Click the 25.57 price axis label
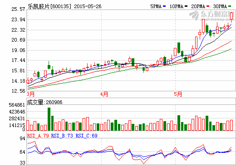 18,9
